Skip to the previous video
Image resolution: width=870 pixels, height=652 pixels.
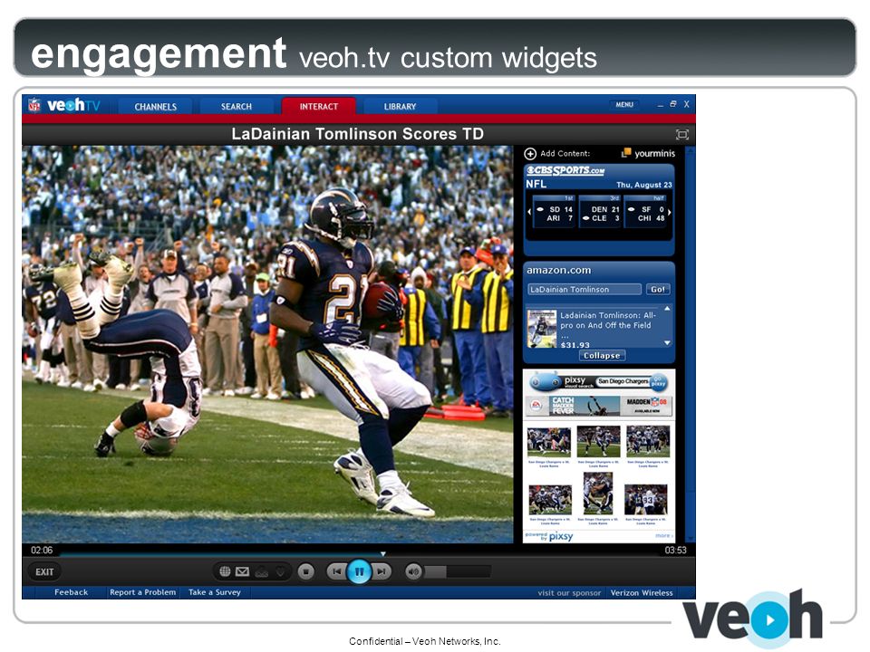coord(336,571)
